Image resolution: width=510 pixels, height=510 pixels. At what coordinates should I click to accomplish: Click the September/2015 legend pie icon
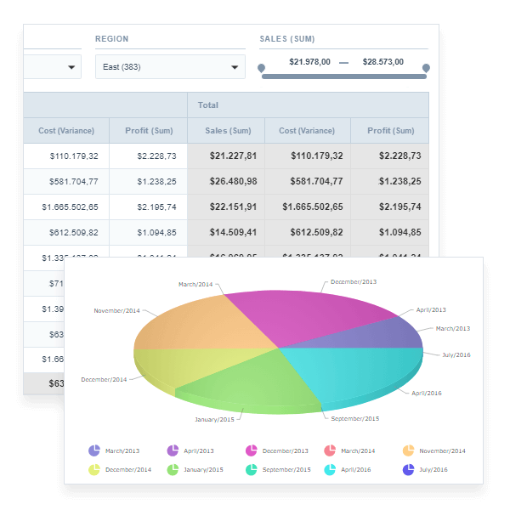[252, 469]
